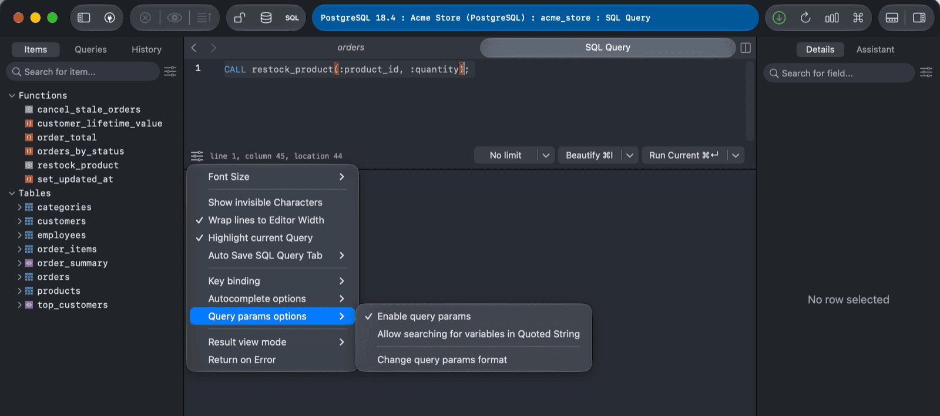Image resolution: width=940 pixels, height=416 pixels.
Task: Expand the customers table row
Action: (19, 221)
